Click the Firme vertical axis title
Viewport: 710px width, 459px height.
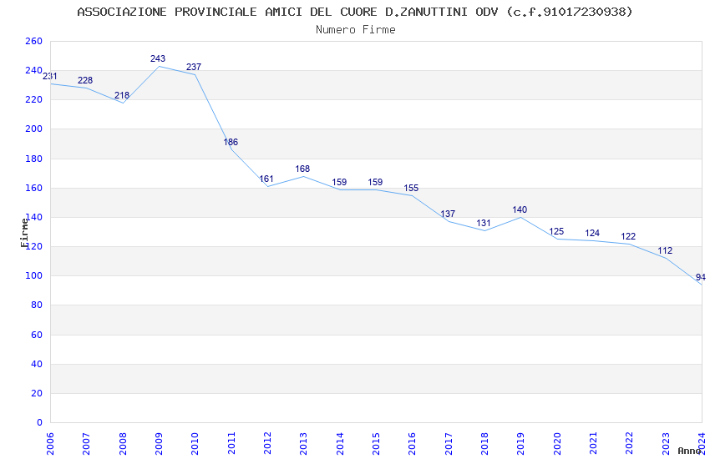click(24, 233)
